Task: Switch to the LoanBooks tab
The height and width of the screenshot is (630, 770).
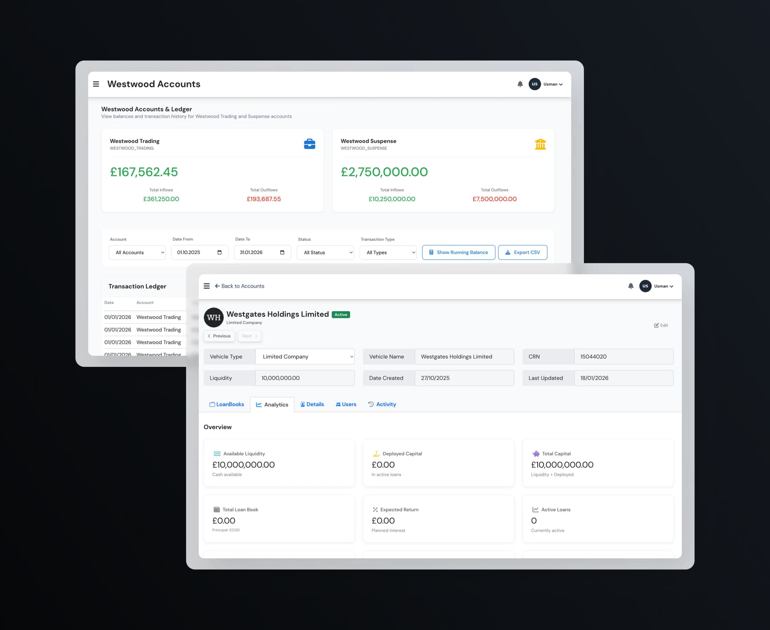Action: click(x=227, y=404)
